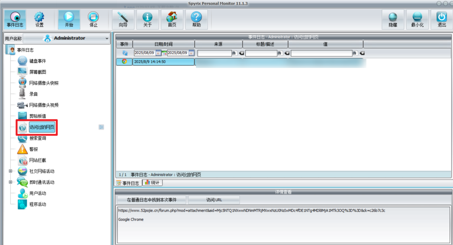Click the 最小化 minimize toolbar button
Image resolution: width=453 pixels, height=245 pixels.
(417, 19)
